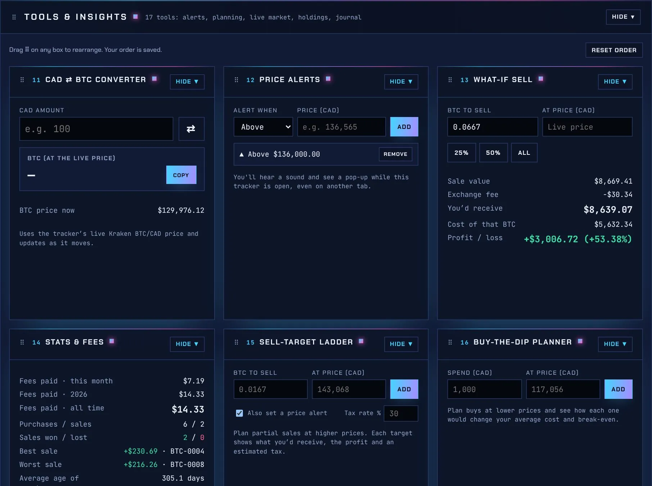Focus the CAD Amount input field

[x=96, y=129]
